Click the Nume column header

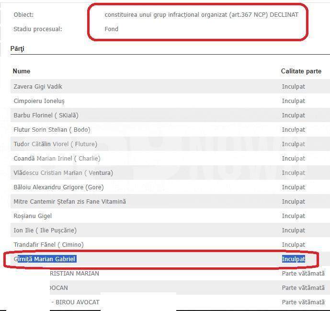coord(22,71)
